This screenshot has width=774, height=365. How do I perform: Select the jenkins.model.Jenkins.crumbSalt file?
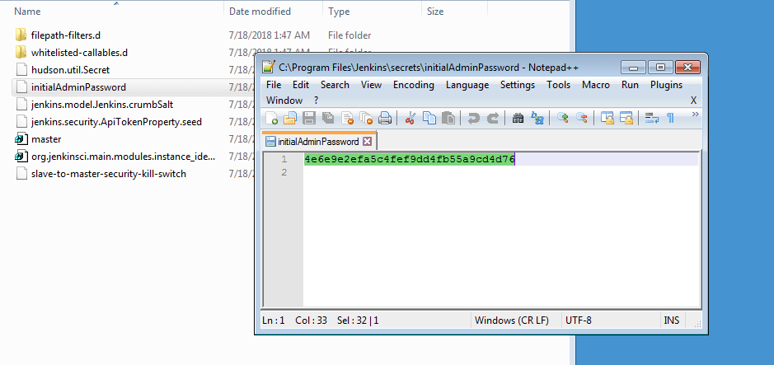(102, 105)
